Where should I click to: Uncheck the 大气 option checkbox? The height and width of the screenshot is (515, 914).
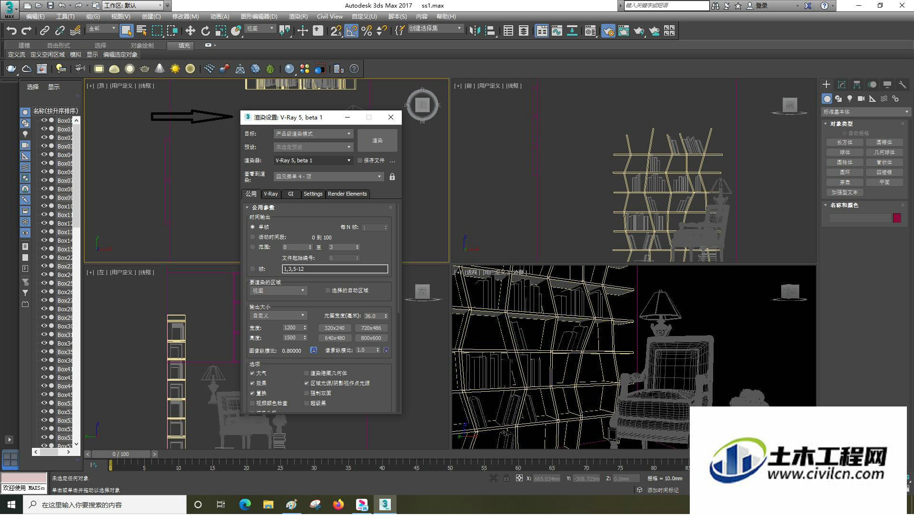[x=252, y=373]
